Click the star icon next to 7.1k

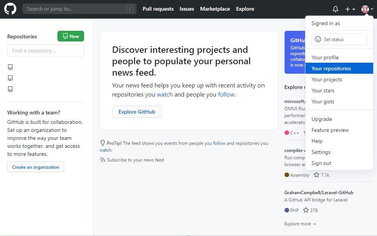click(x=317, y=175)
